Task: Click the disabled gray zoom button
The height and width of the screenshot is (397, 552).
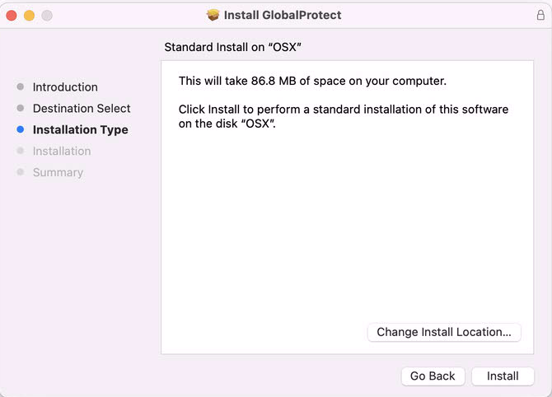Action: coord(47,16)
